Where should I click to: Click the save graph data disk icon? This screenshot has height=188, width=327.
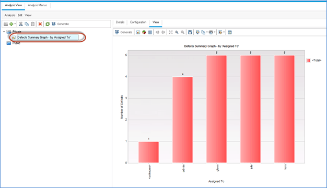(x=190, y=32)
